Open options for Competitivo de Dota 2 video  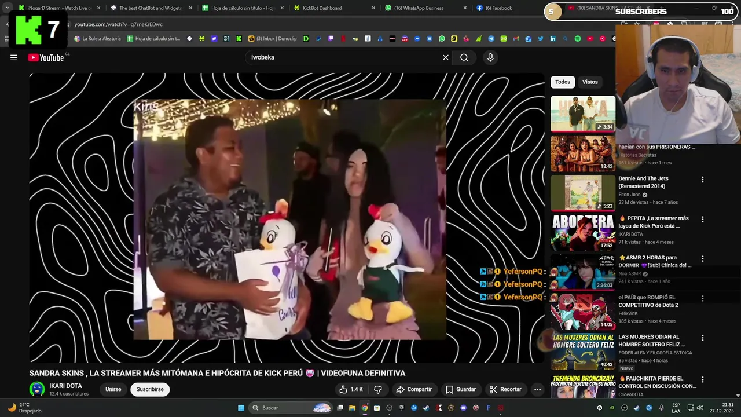(703, 298)
